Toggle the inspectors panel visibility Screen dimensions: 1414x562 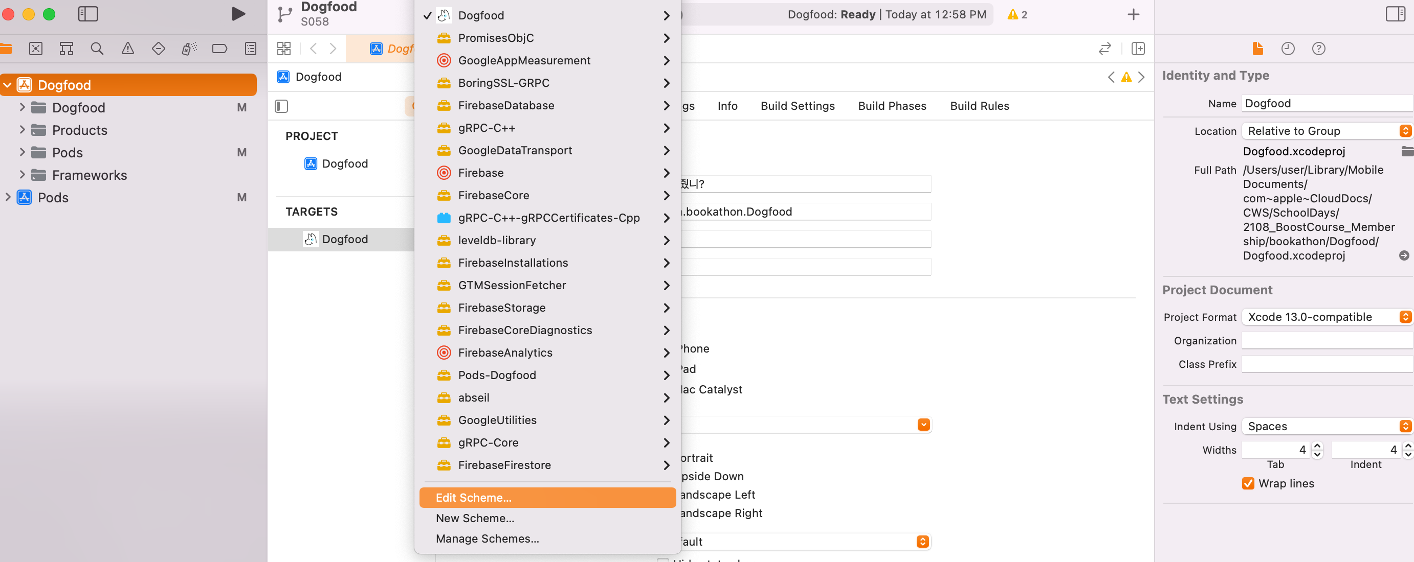coord(1395,14)
